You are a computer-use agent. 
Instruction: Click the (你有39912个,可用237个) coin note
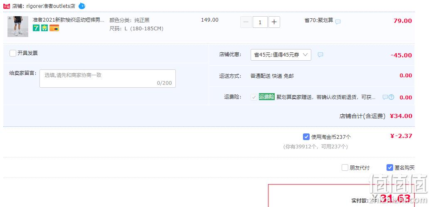[x=315, y=147]
